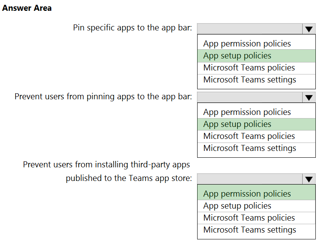The width and height of the screenshot is (327, 241).
Task: Click the label 'Prevent users from pinning apps to the app bar:'
Action: [x=103, y=96]
